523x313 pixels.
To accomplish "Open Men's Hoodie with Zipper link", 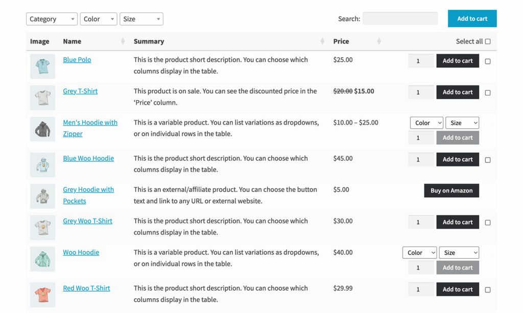I will [90, 128].
